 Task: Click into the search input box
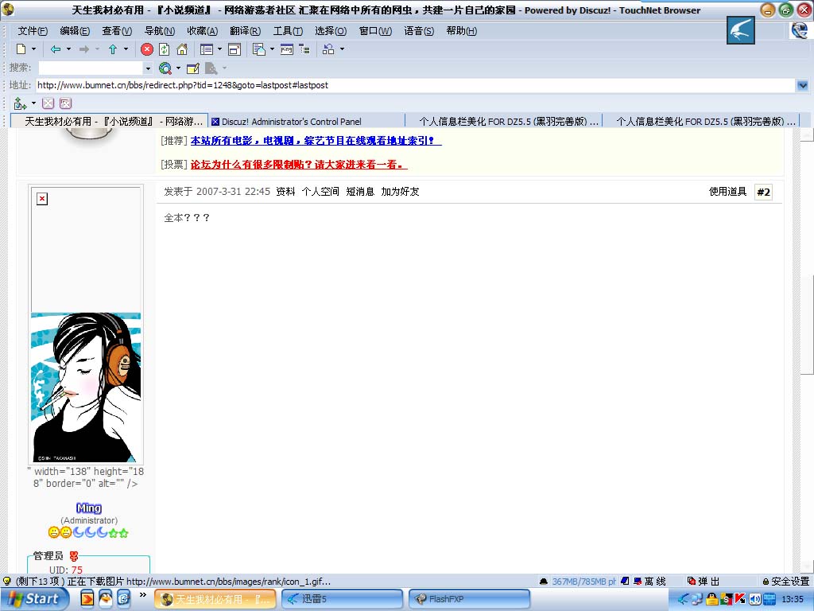(91, 68)
